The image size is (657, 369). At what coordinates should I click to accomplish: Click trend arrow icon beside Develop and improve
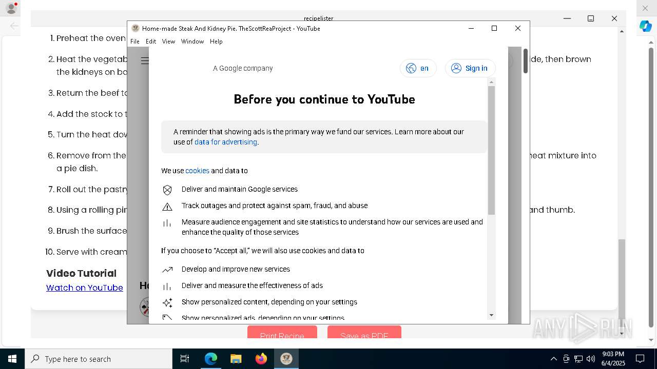(167, 270)
